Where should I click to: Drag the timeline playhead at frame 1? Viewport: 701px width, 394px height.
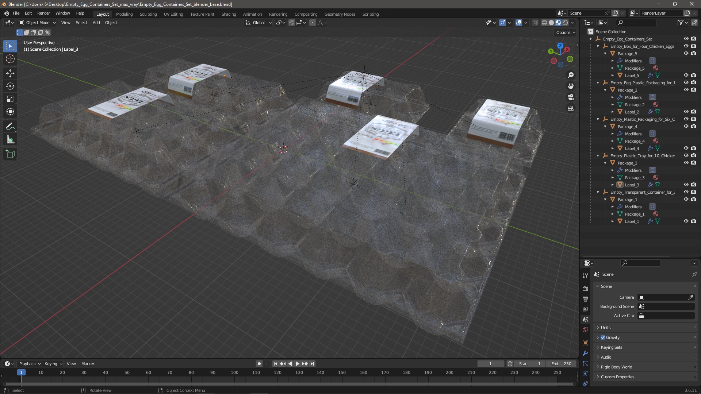(21, 372)
